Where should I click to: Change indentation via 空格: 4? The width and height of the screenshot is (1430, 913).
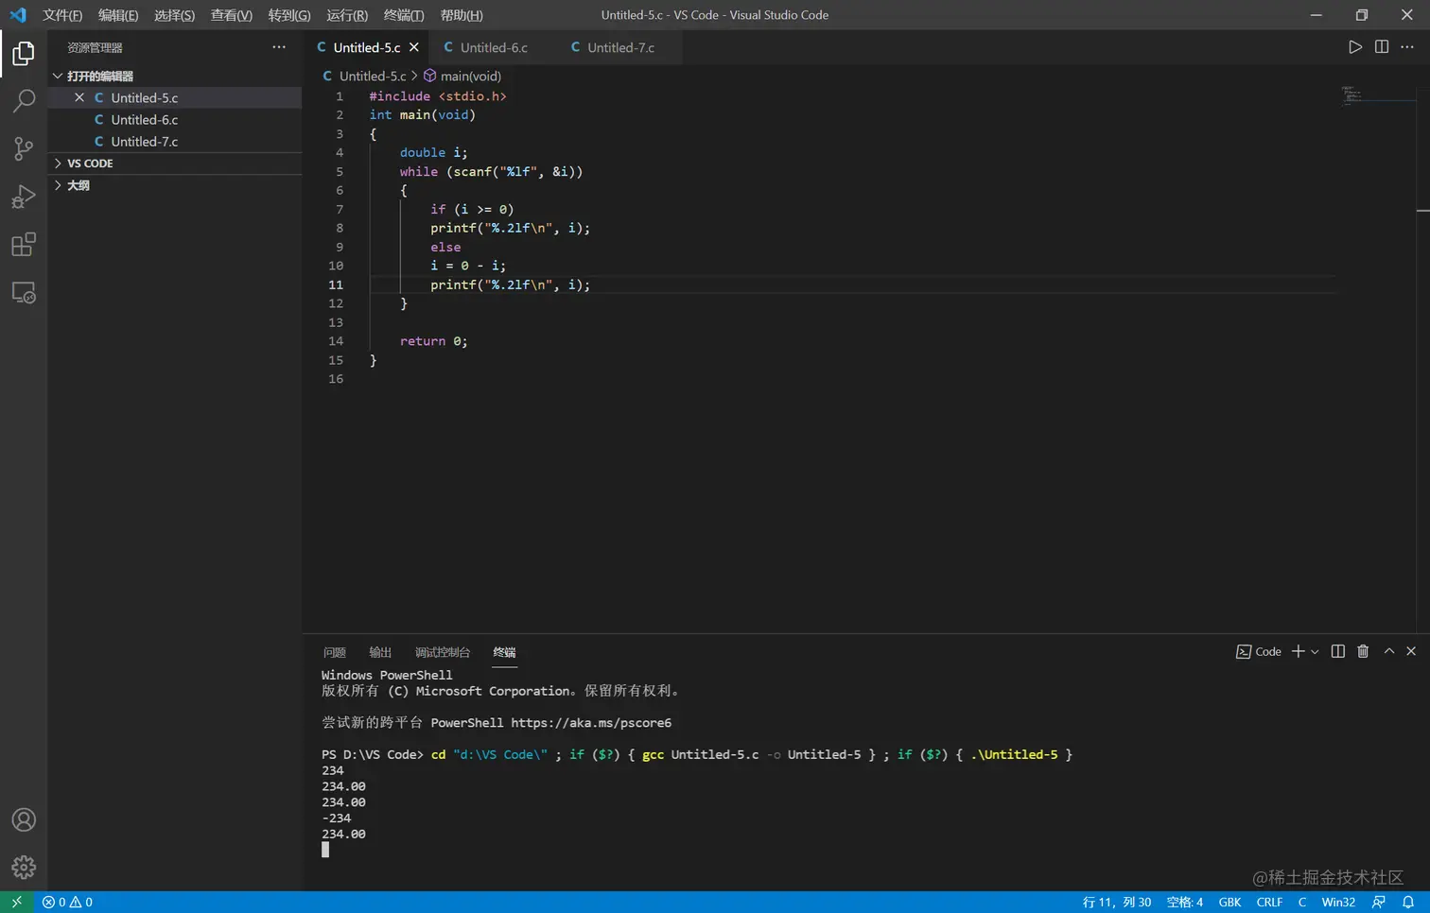point(1185,902)
